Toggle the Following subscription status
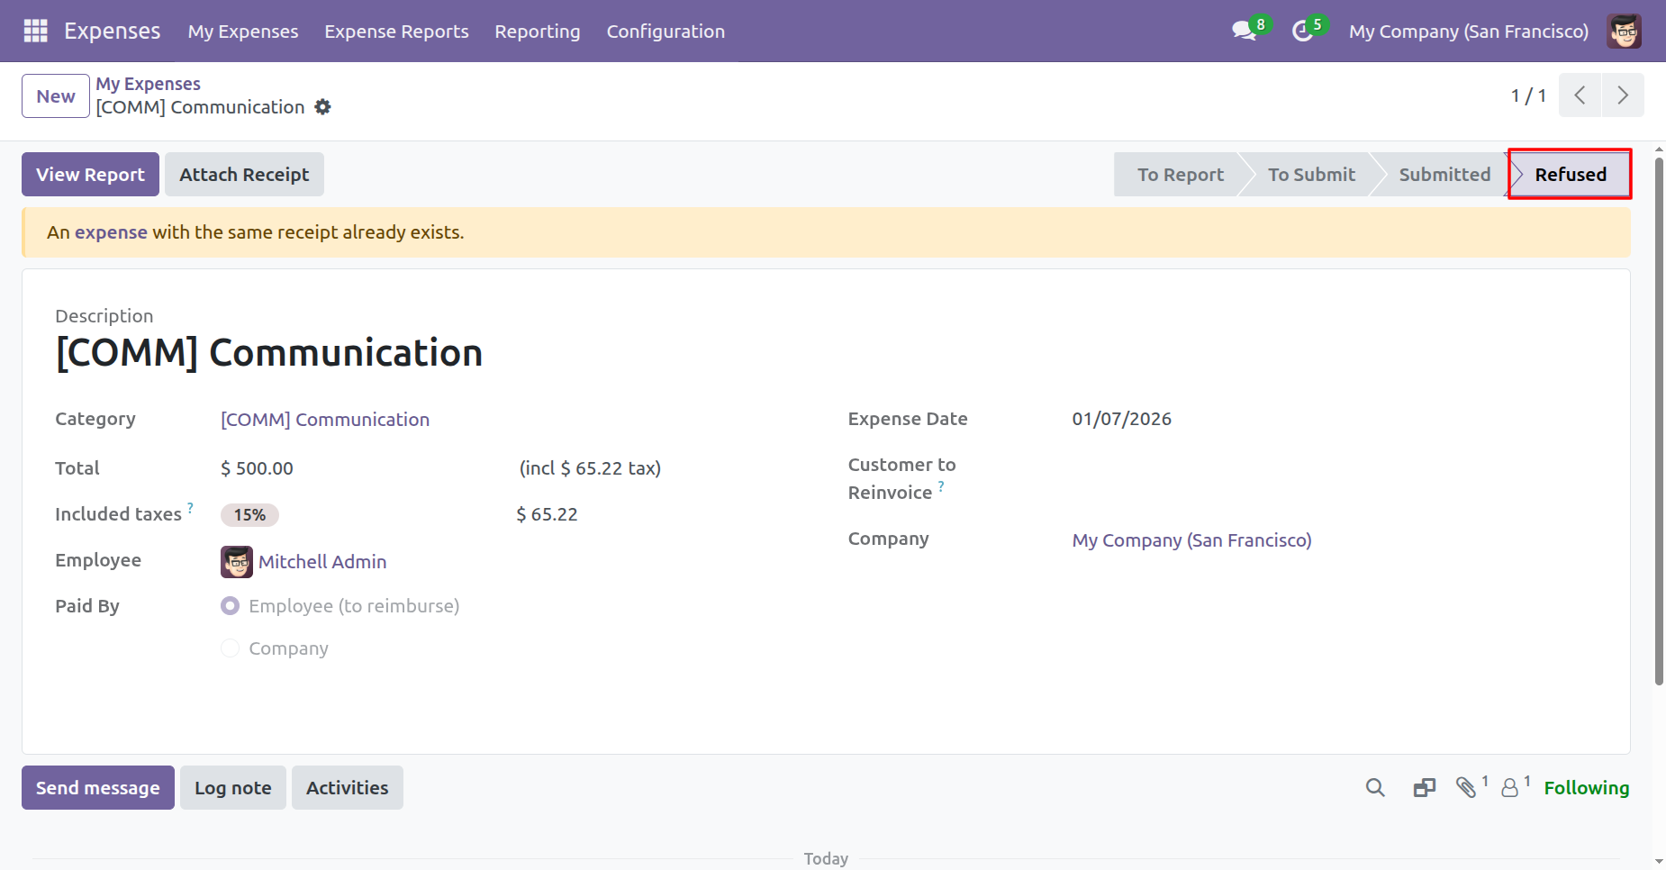Viewport: 1666px width, 870px height. 1586,788
